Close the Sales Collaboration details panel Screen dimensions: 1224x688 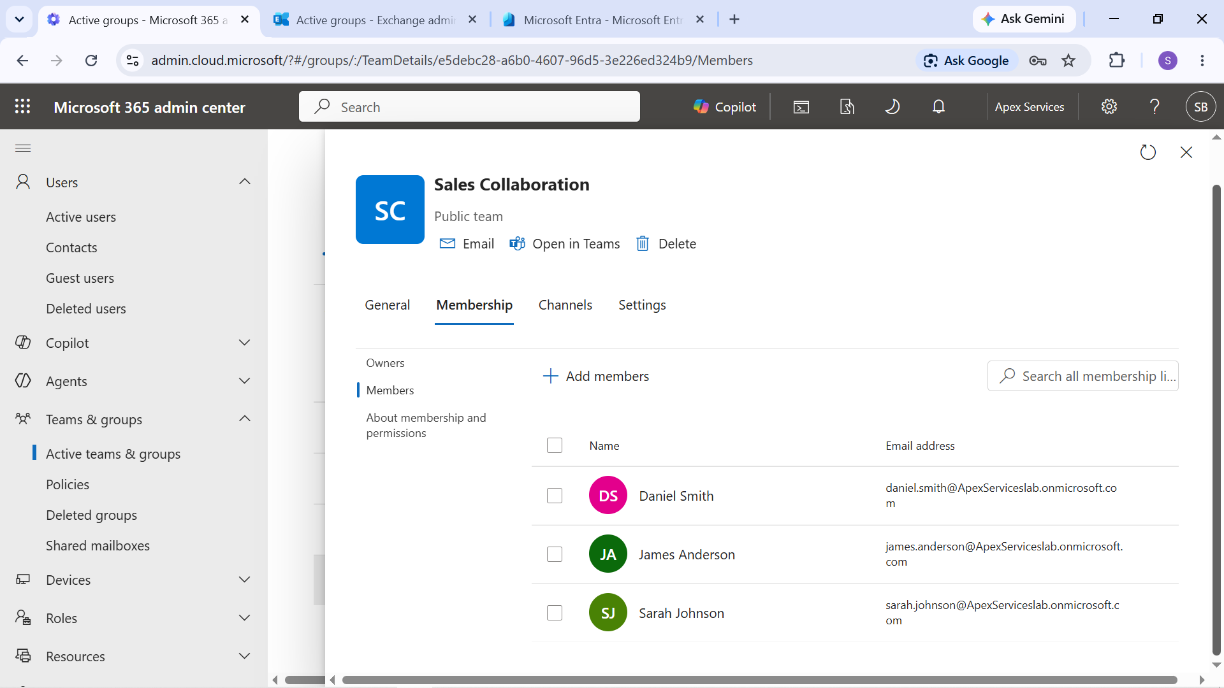(1186, 152)
